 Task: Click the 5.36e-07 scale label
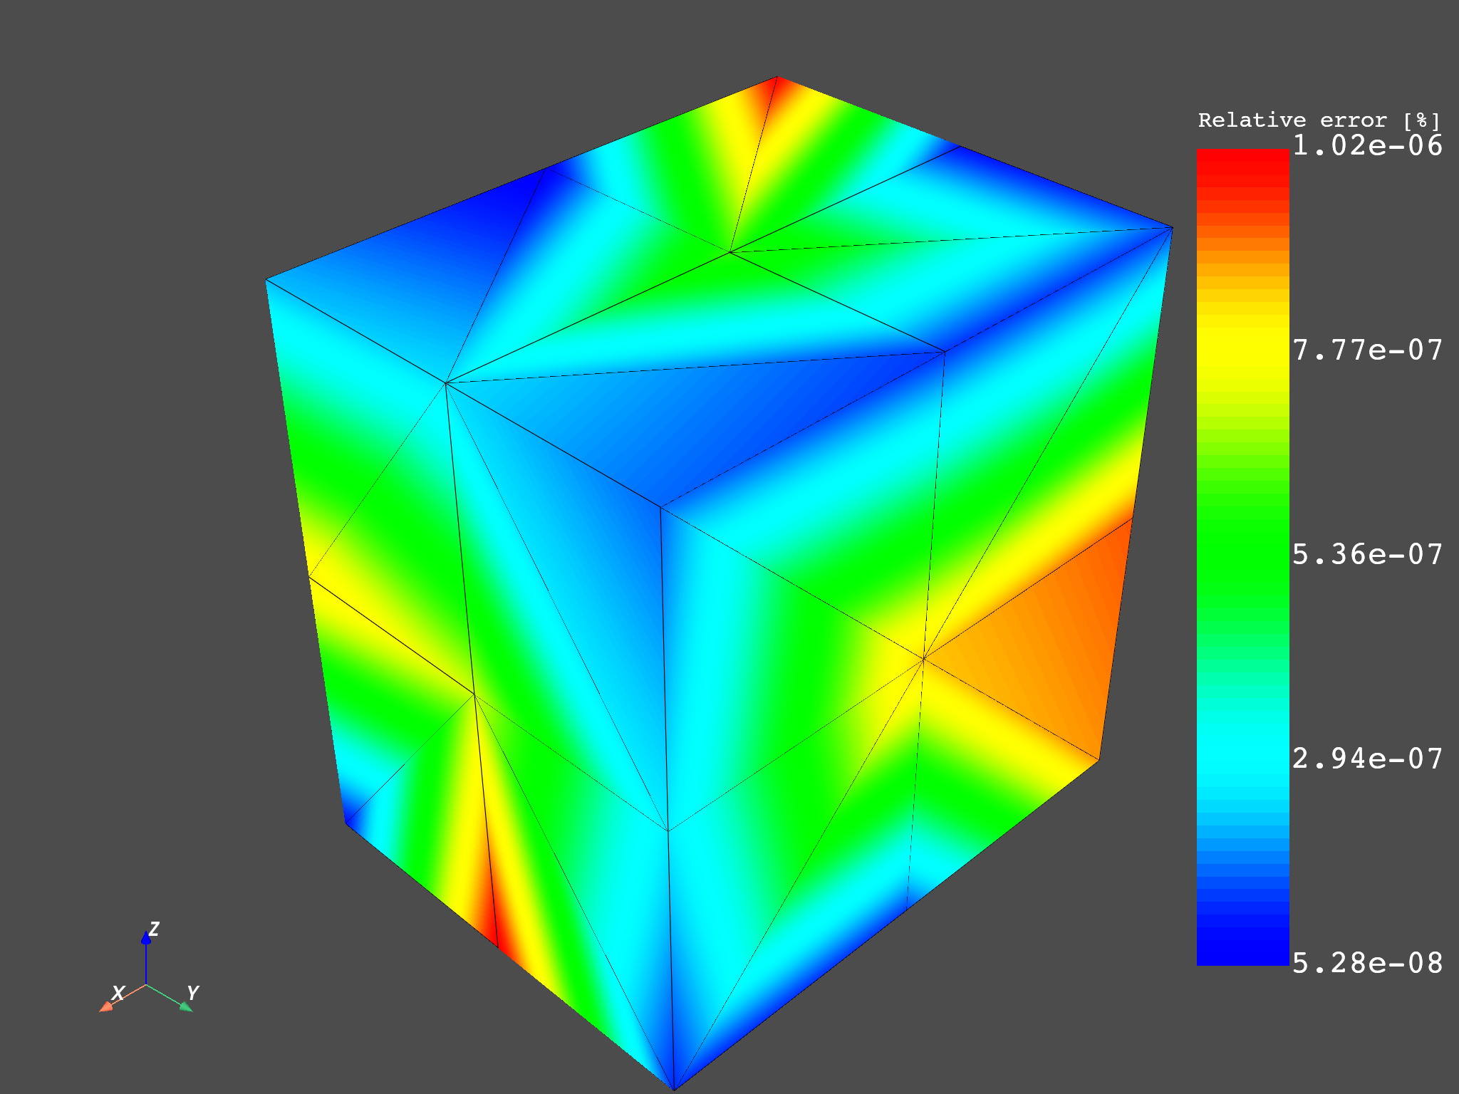[1367, 554]
